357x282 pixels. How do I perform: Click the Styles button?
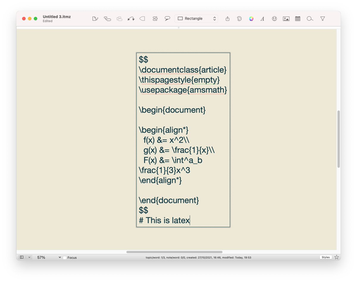pyautogui.click(x=326, y=257)
